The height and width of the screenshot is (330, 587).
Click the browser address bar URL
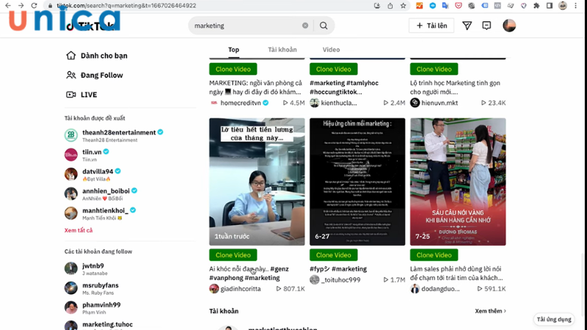(126, 6)
